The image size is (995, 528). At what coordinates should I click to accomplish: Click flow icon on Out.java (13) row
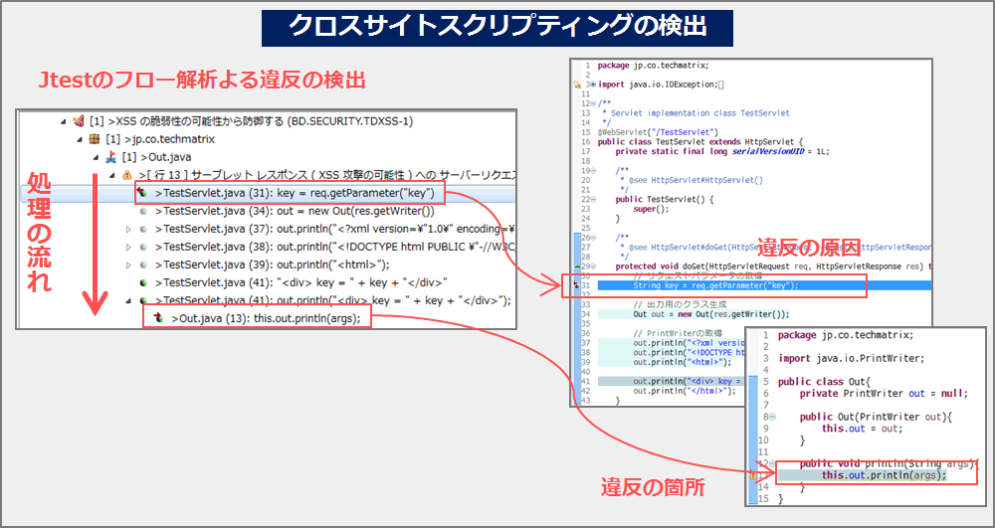160,318
